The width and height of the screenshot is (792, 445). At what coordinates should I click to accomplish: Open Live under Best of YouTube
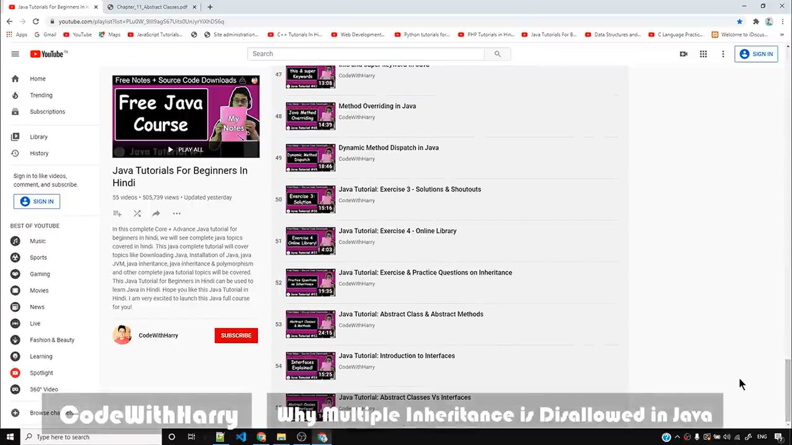click(35, 323)
